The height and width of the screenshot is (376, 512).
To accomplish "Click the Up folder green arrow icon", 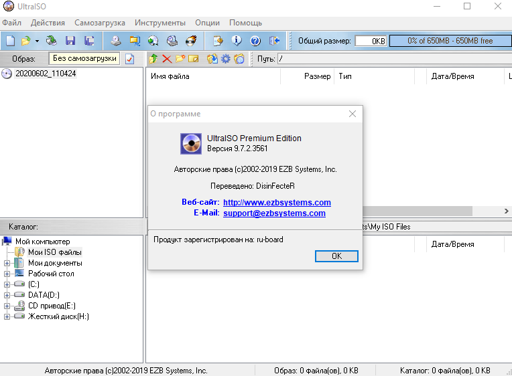I will [153, 59].
